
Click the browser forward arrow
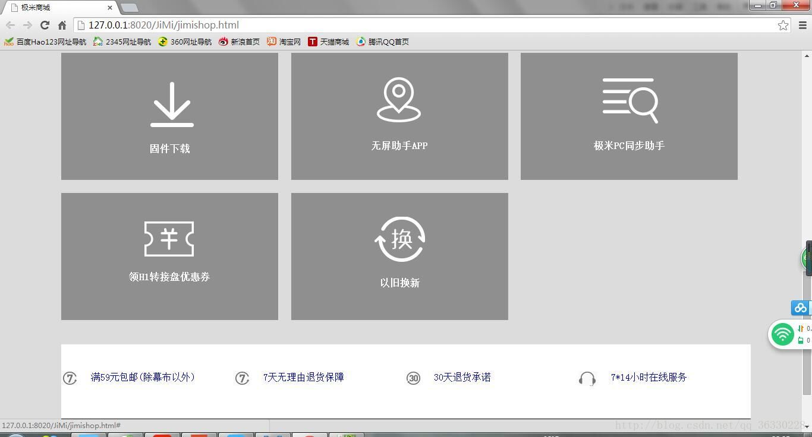tap(27, 25)
